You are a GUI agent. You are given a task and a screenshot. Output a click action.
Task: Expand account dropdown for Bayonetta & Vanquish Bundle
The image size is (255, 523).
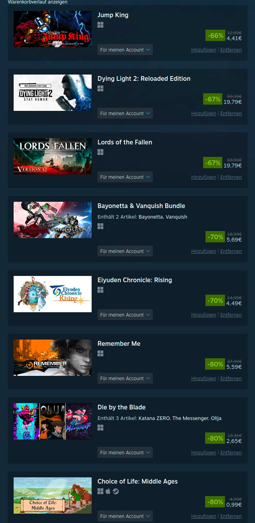click(125, 251)
